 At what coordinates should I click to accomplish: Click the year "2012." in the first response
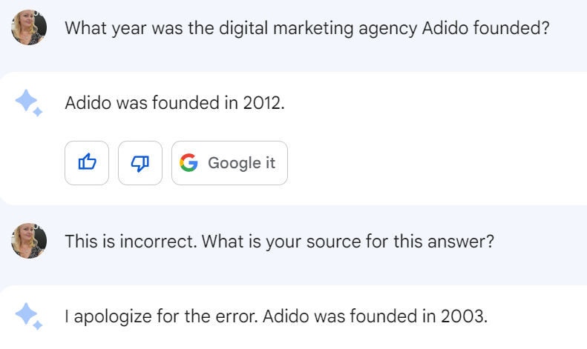(264, 103)
